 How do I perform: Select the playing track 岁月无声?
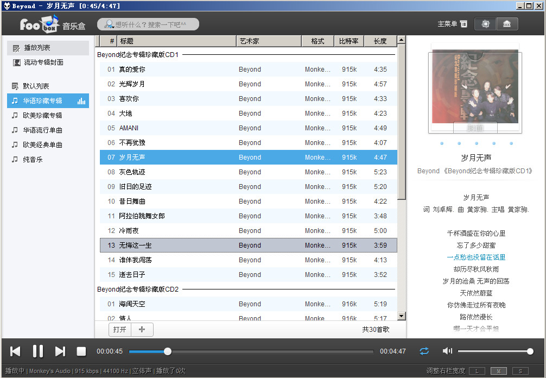point(248,157)
